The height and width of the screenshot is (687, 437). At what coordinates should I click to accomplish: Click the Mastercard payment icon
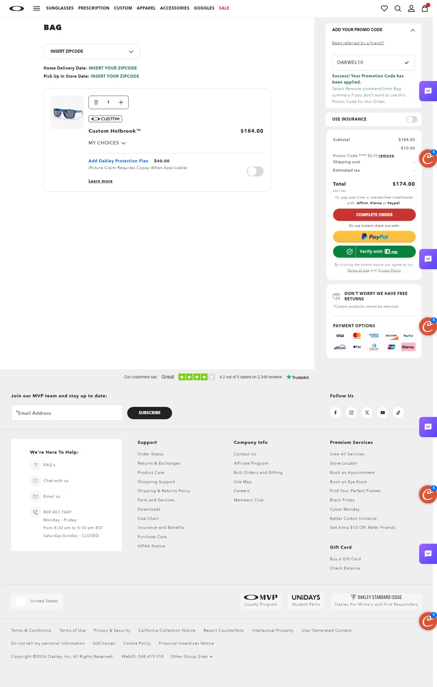[x=357, y=336]
